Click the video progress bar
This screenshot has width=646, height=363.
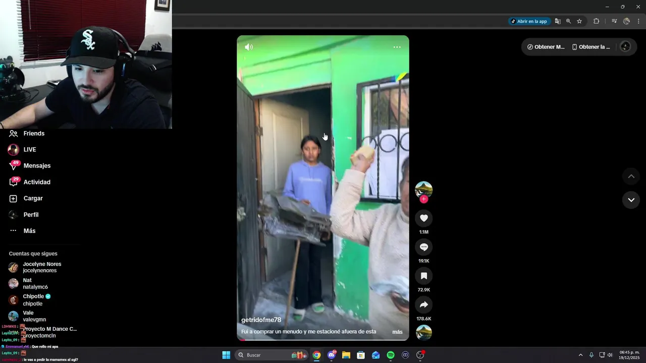tap(323, 340)
